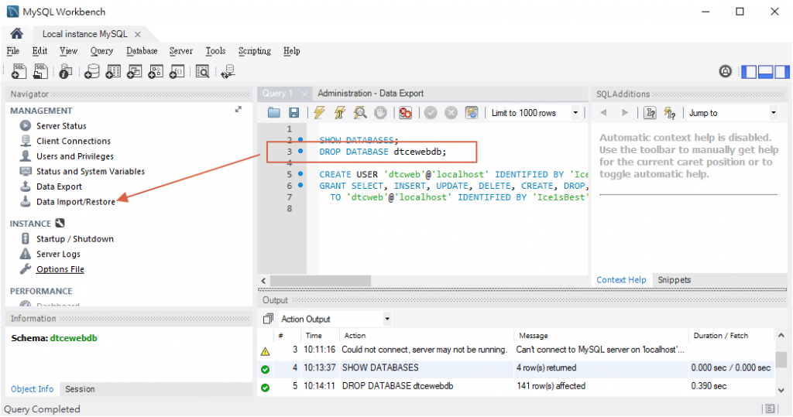Close the Local instance MySQL tab

(x=138, y=34)
